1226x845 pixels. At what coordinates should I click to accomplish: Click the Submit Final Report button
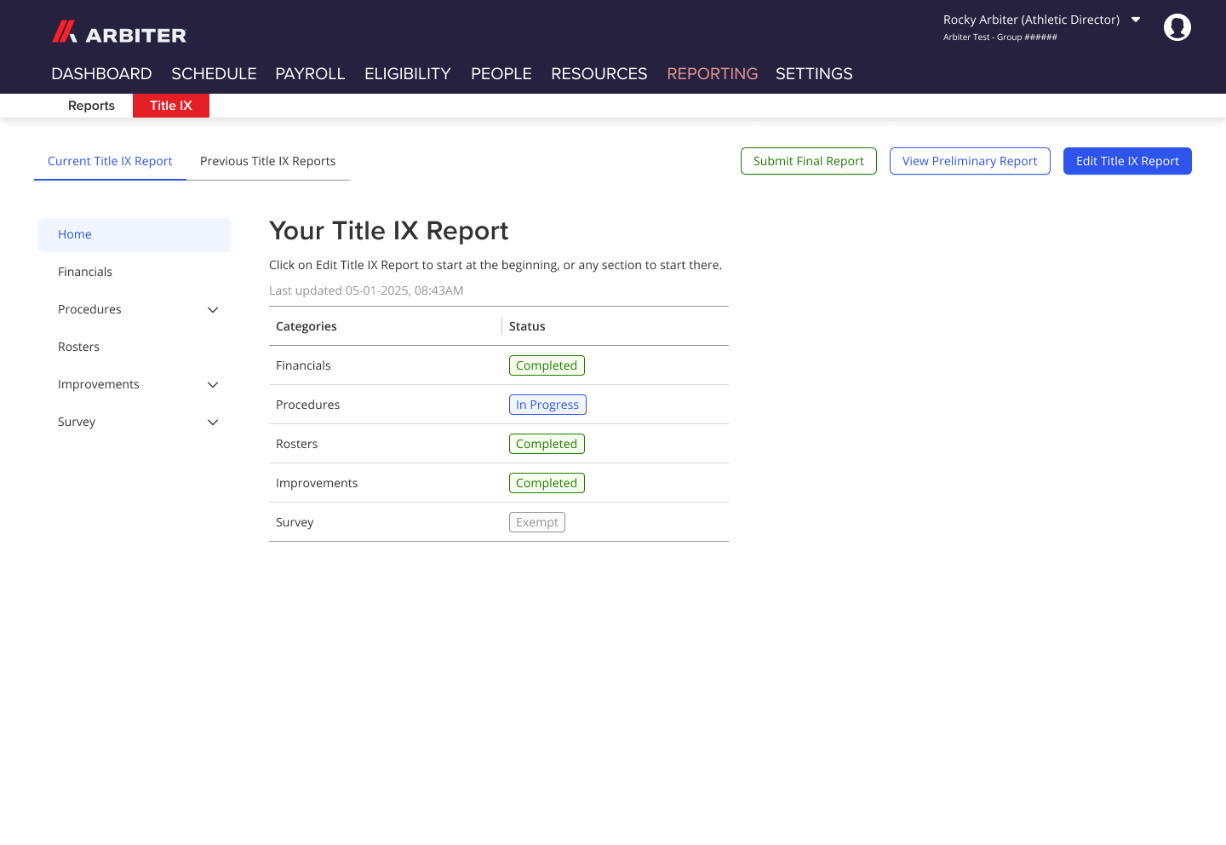click(x=808, y=161)
